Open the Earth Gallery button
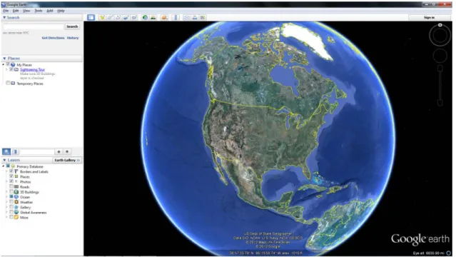The height and width of the screenshot is (257, 456). click(x=67, y=160)
